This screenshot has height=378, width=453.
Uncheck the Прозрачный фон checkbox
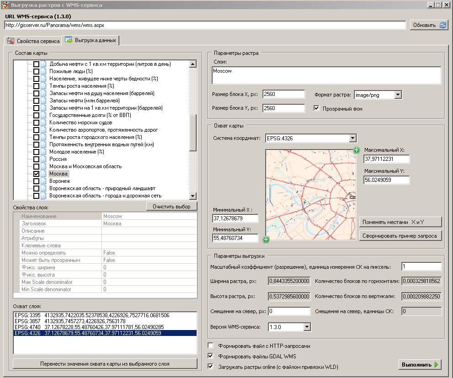[x=316, y=108]
